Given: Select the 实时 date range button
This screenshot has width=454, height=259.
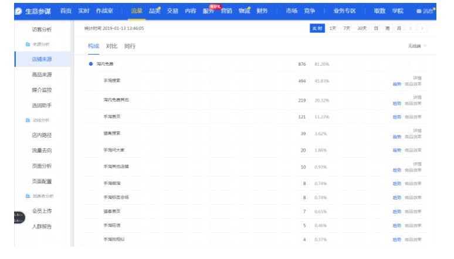Looking at the screenshot, I should tap(317, 28).
